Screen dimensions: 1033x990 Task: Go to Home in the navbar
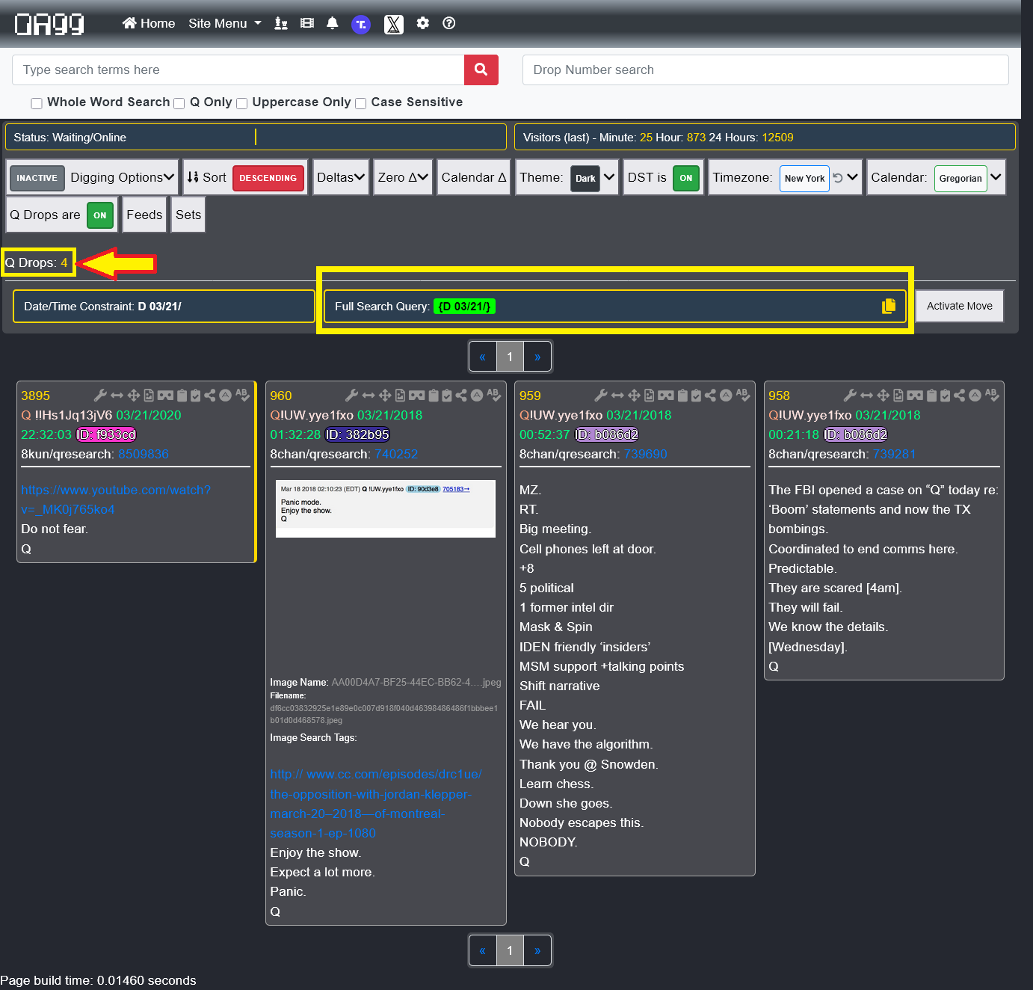pos(149,23)
